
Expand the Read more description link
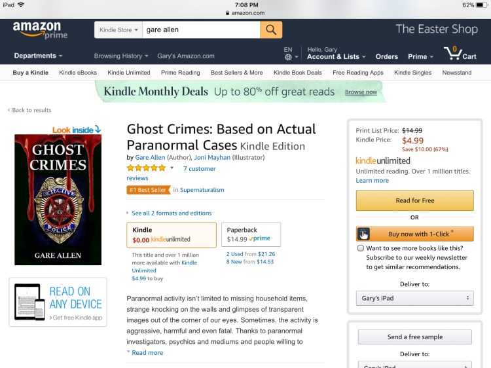(147, 353)
